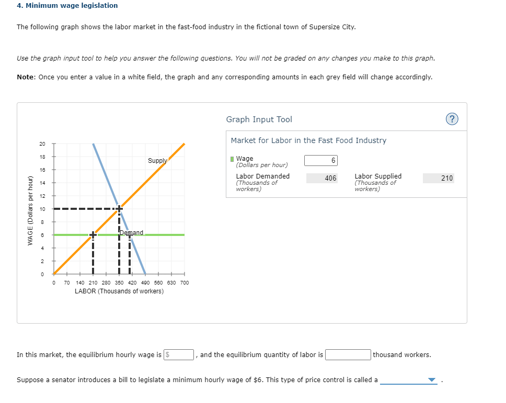
Task: Click the Labor Demanded grey field
Action: 322,178
